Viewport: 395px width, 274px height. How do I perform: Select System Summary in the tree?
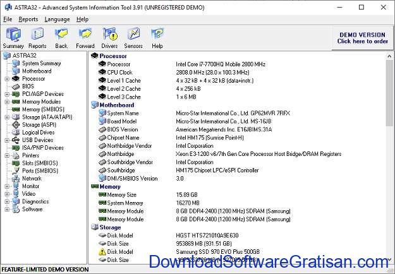click(x=42, y=63)
